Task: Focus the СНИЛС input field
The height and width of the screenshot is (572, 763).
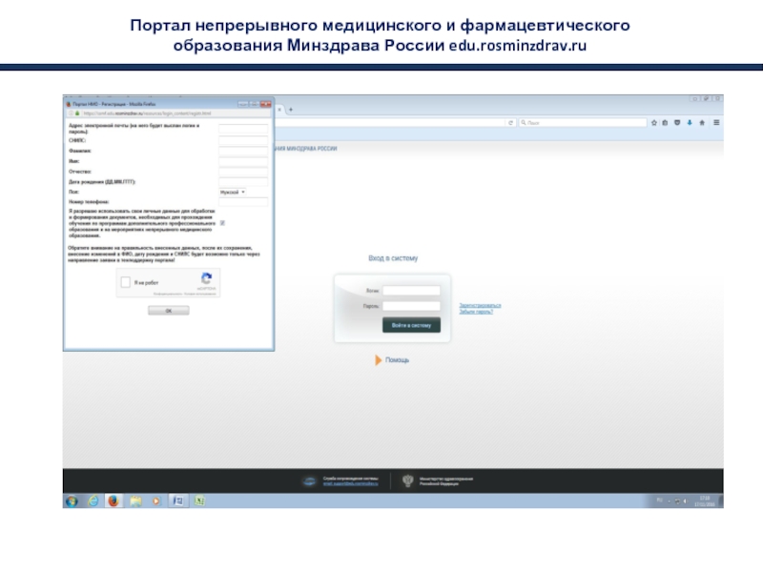Action: (x=243, y=140)
